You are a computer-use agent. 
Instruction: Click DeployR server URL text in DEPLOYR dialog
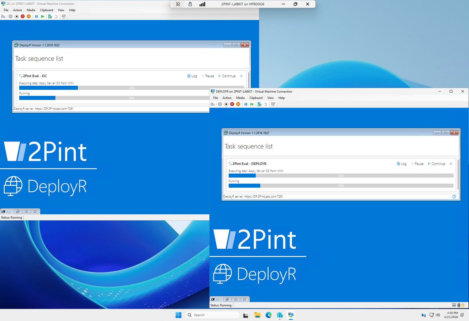(x=253, y=197)
